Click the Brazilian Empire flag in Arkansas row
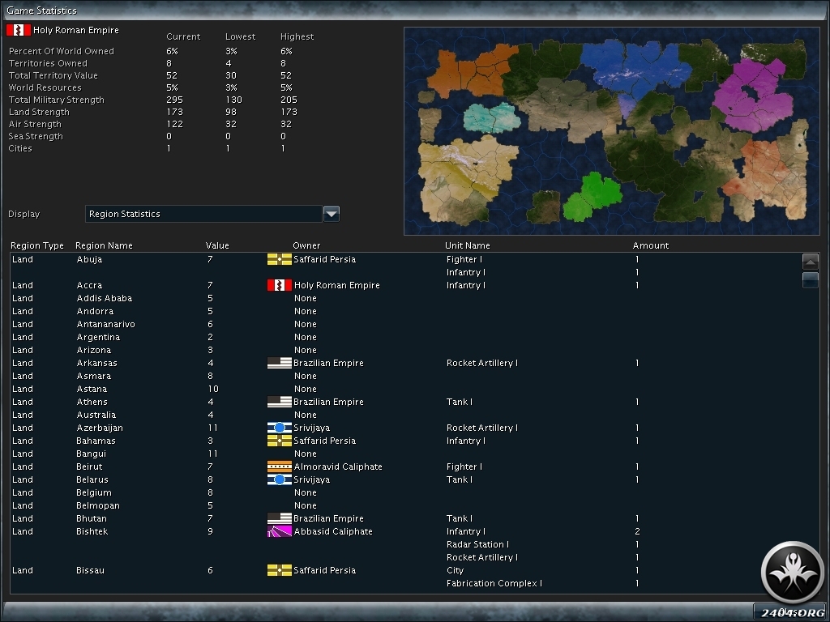The width and height of the screenshot is (830, 622). click(279, 363)
